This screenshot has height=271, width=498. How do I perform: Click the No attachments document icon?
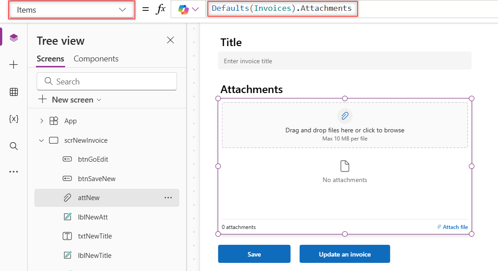345,166
